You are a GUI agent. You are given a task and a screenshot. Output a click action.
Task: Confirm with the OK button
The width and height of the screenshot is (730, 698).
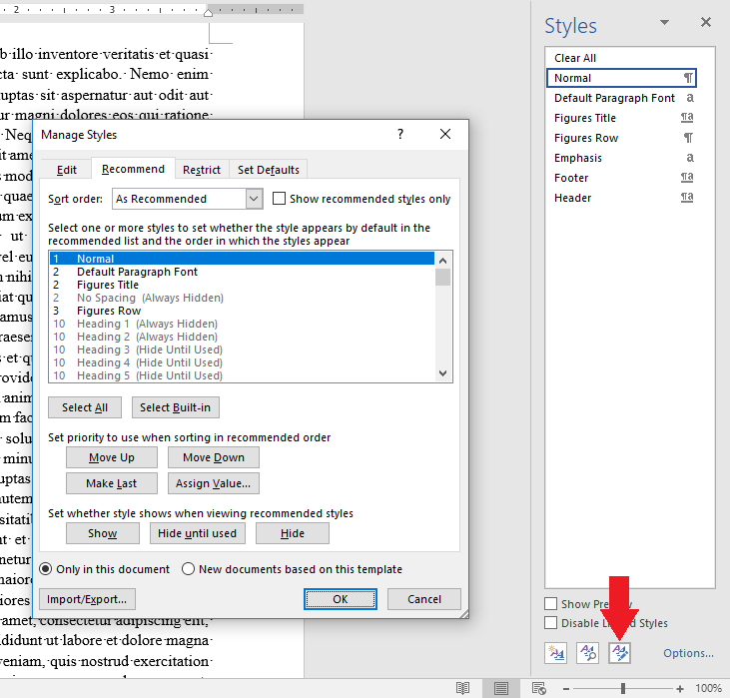(341, 599)
